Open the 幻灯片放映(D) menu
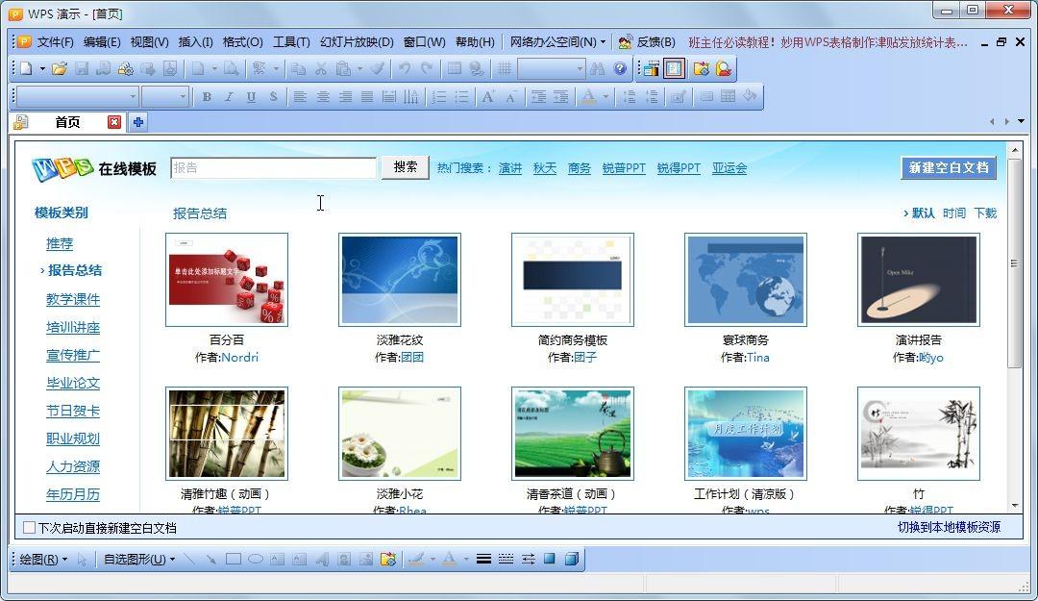Image resolution: width=1038 pixels, height=601 pixels. coord(357,41)
